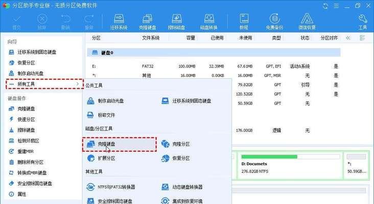Viewport: 374px width, 204px height.
Task: Open 集成到恢复环境 in the popup
Action: tap(182, 201)
